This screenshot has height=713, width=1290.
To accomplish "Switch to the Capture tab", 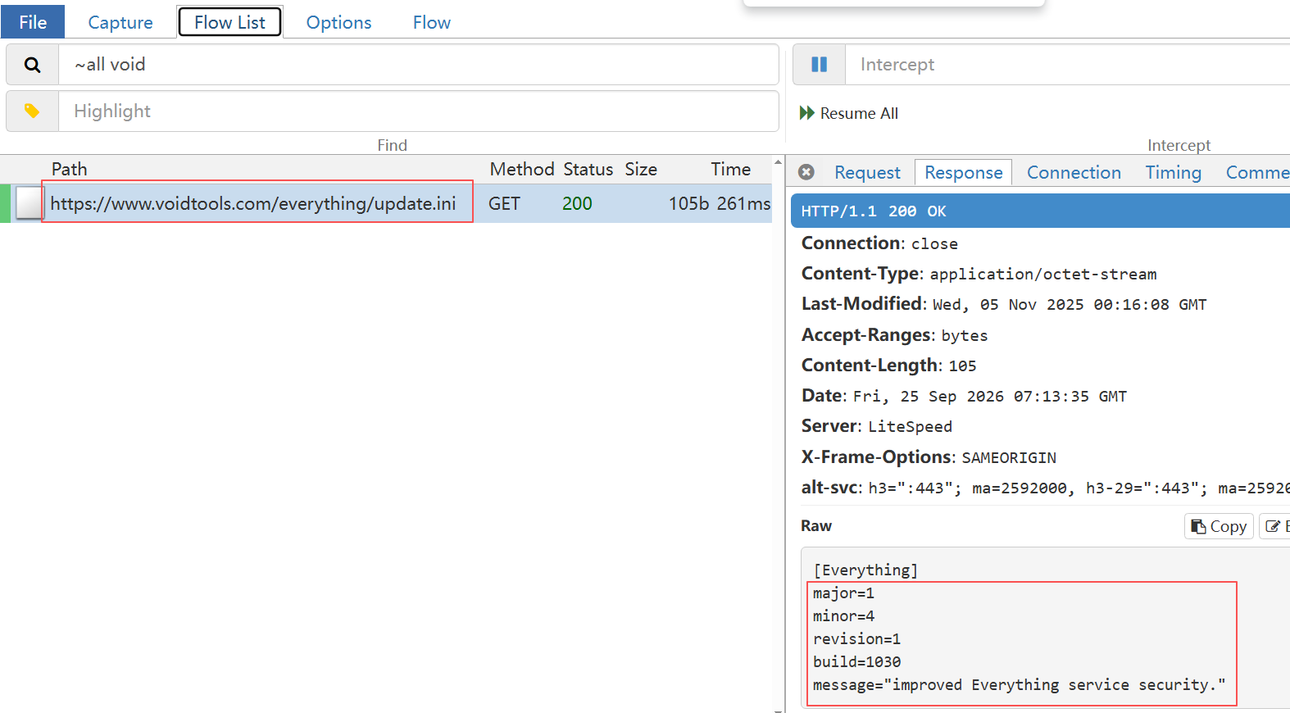I will point(120,22).
